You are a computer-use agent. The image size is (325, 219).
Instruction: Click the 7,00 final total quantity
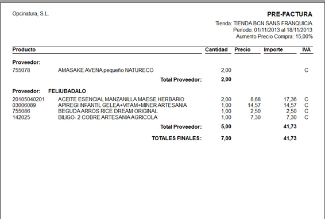click(226, 139)
